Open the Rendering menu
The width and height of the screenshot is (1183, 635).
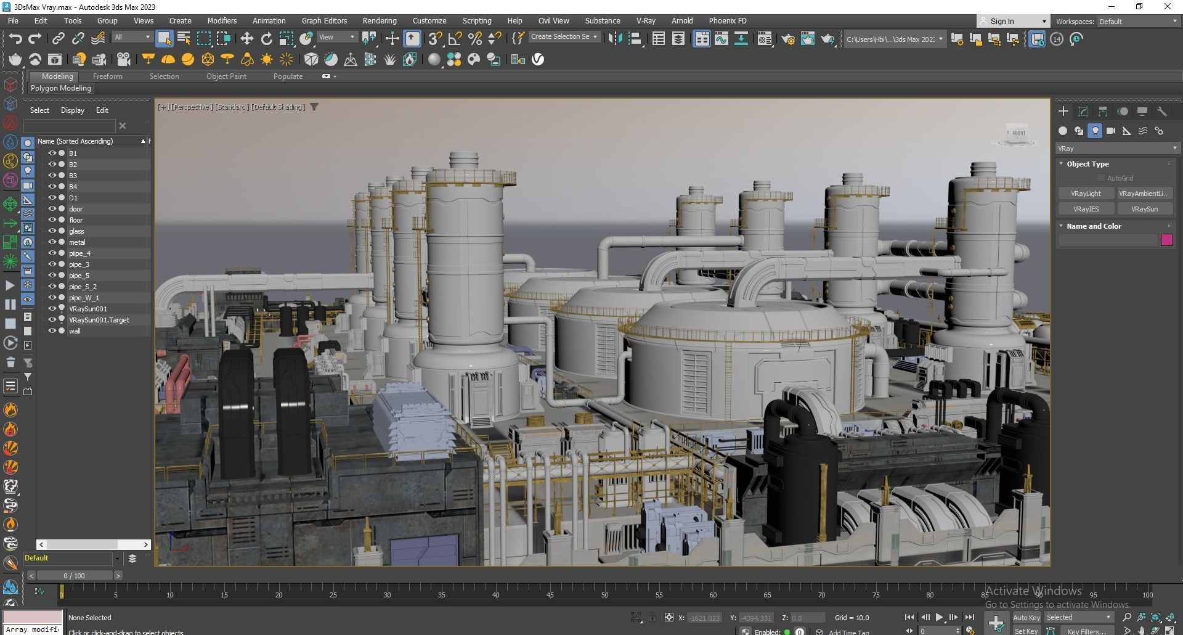(x=379, y=20)
